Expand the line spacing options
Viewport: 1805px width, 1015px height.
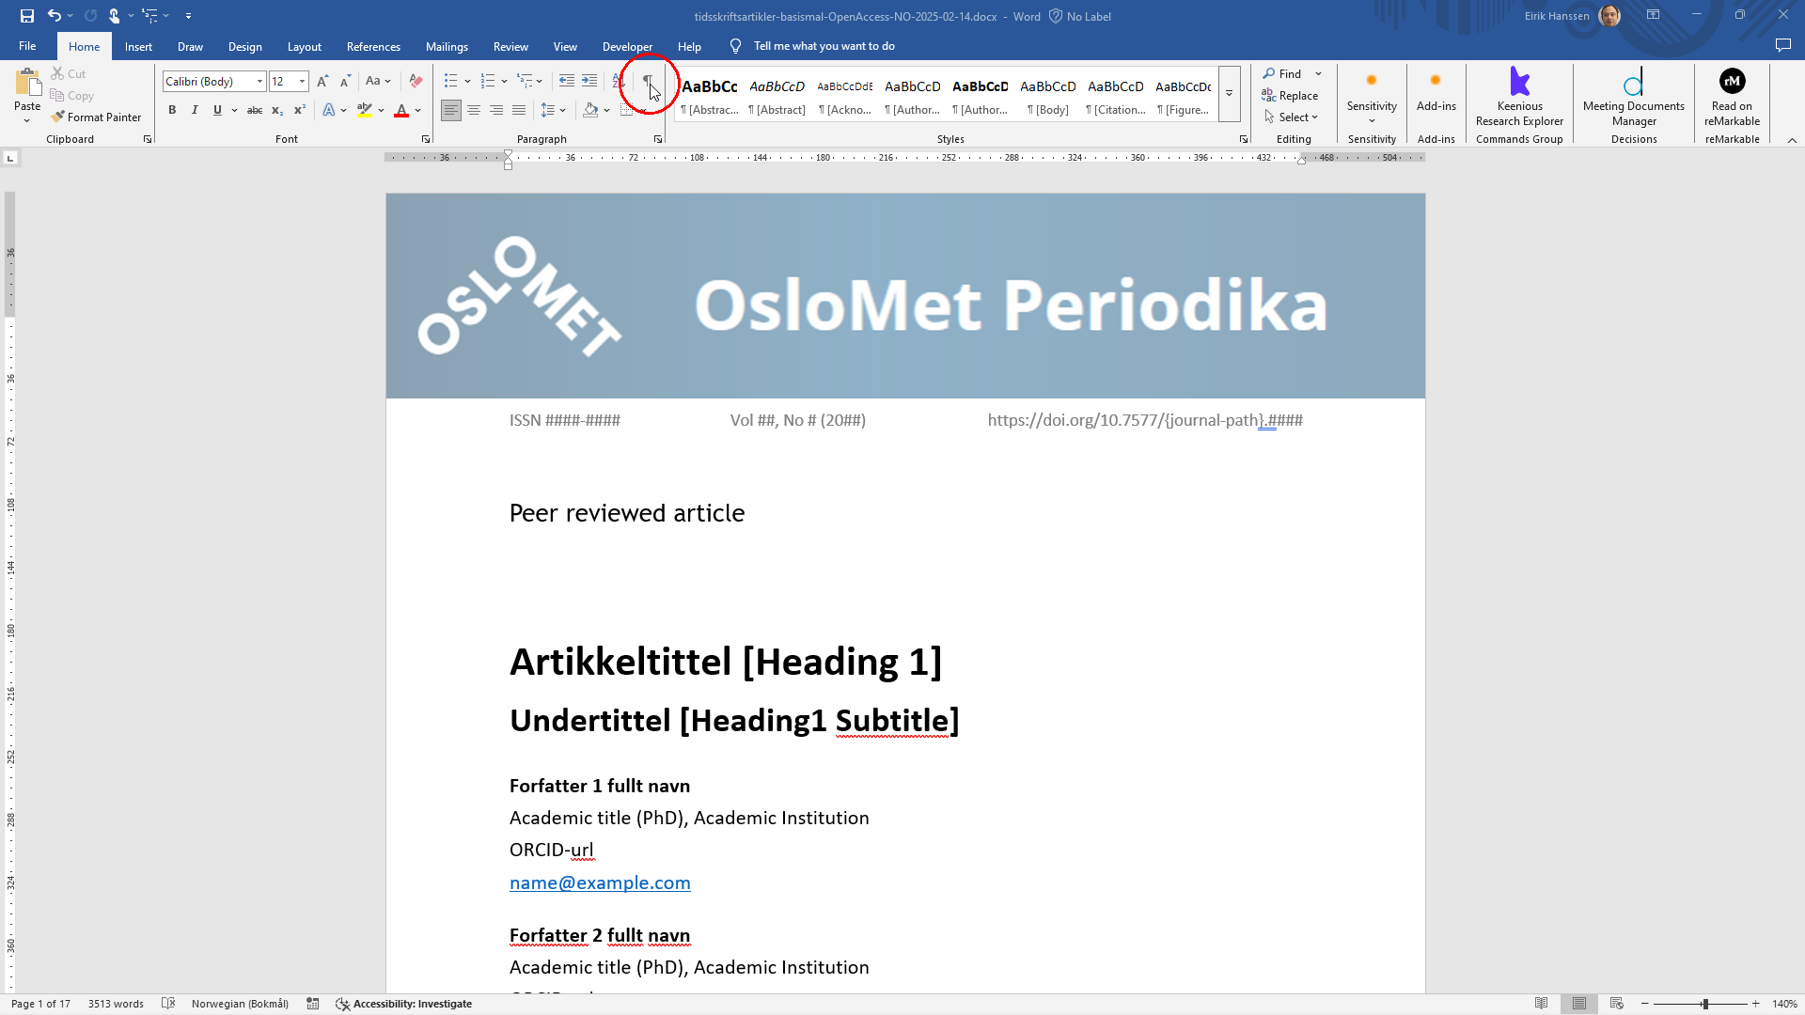[561, 110]
